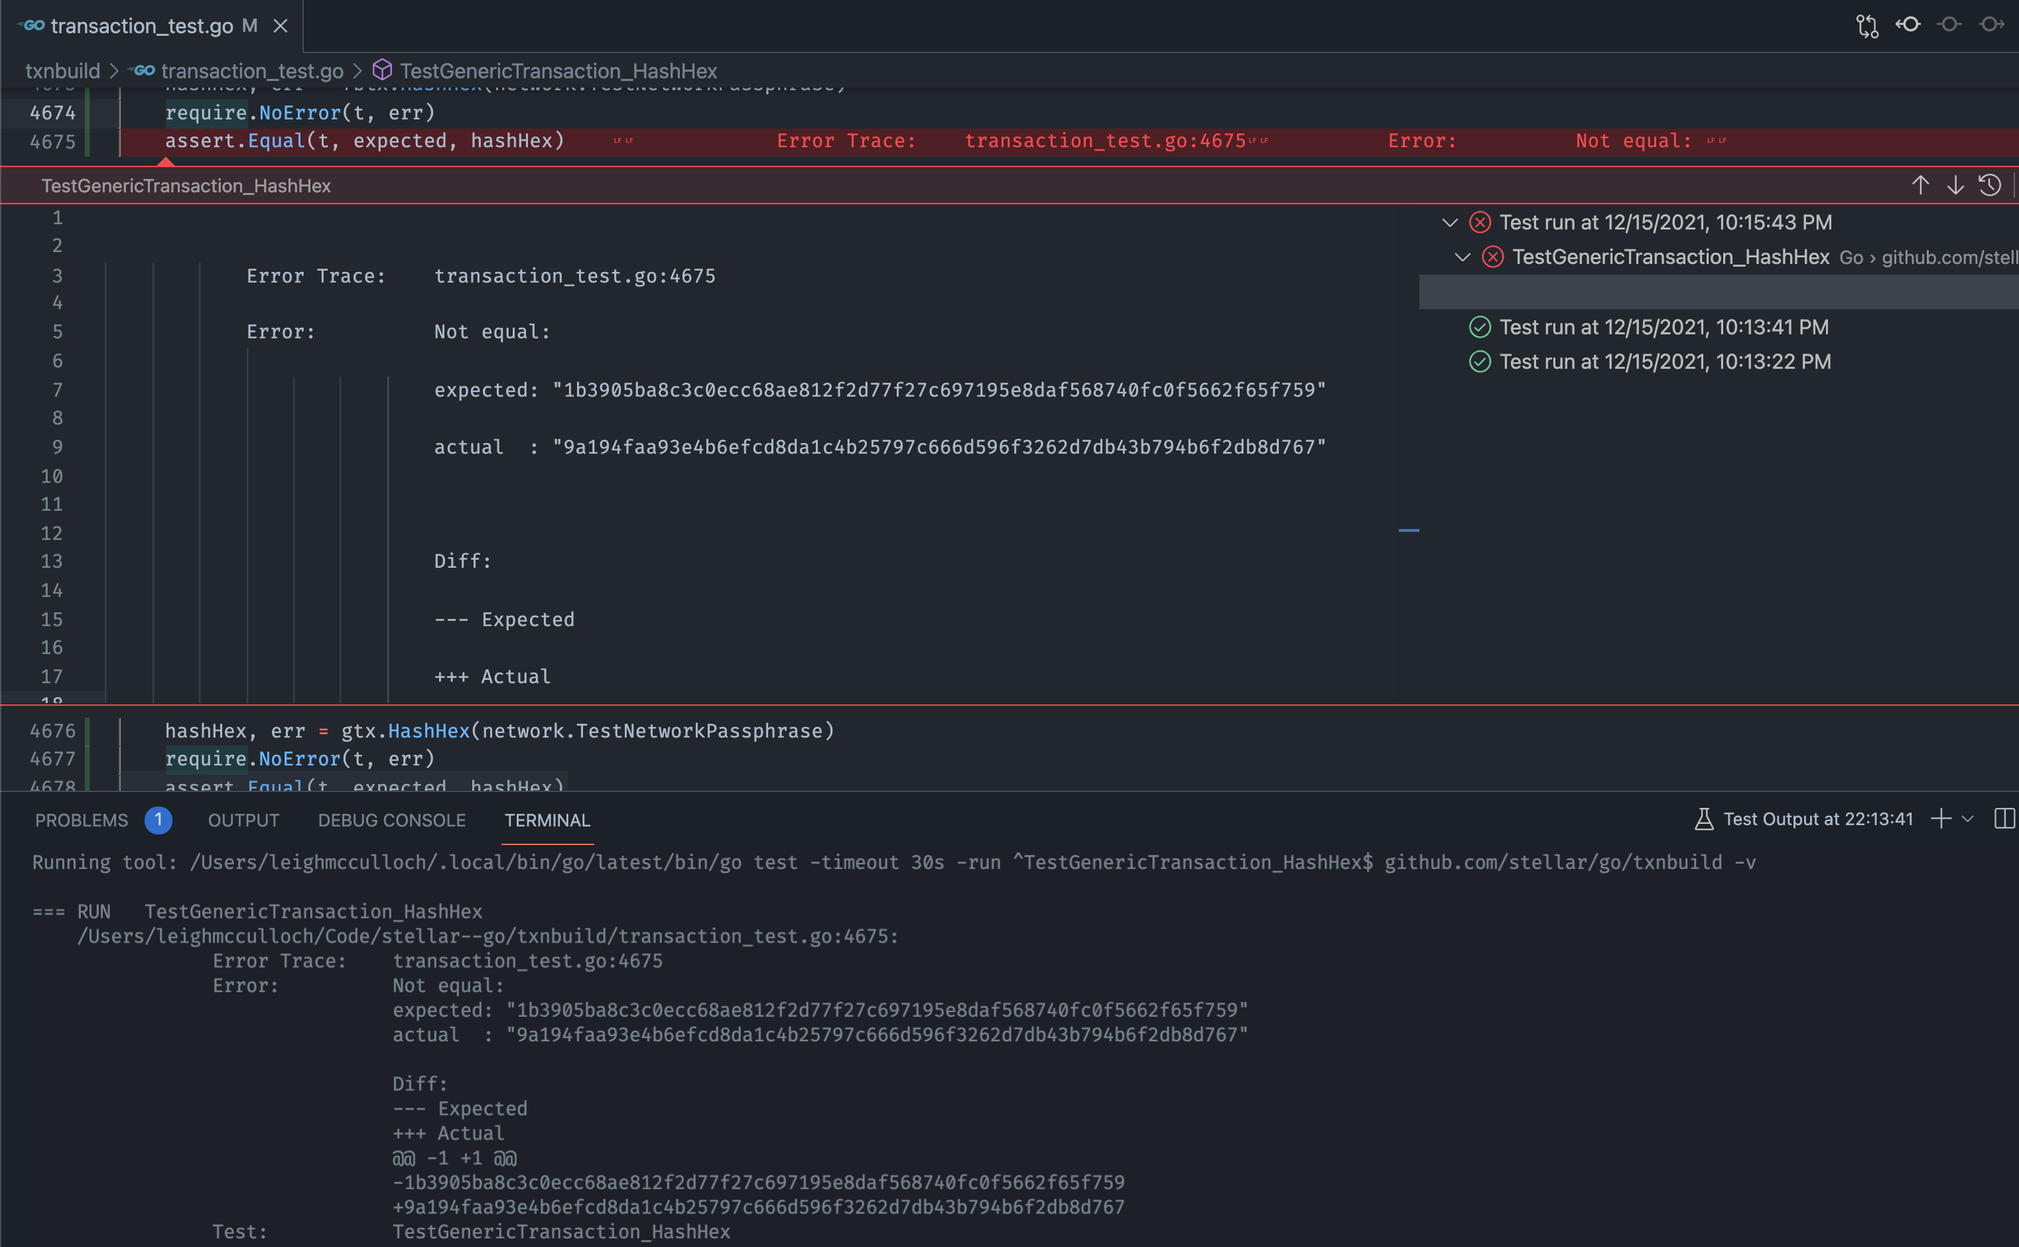
Task: Click the green check on 10:13:41 PM test run
Action: [1479, 326]
